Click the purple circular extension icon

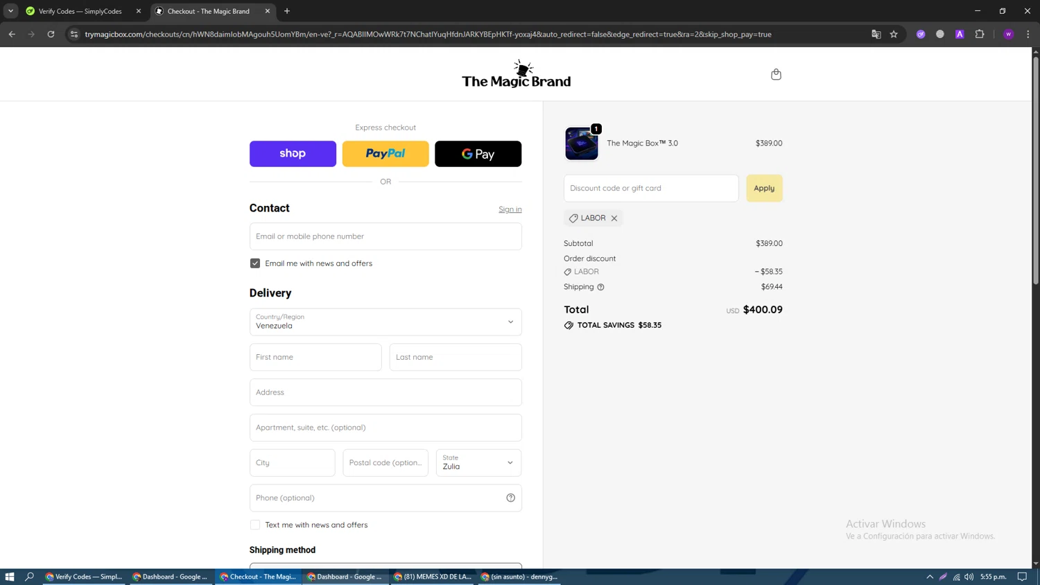(921, 34)
